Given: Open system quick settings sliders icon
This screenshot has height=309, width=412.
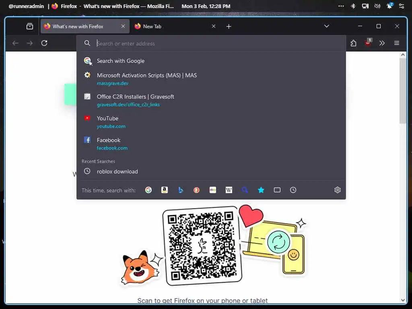Looking at the screenshot, I should point(402,6).
